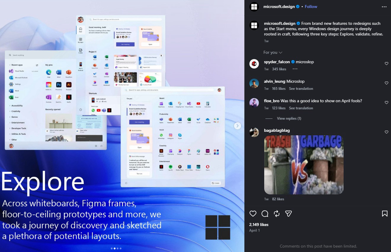Open the 2,149 likes list
The image size is (391, 252).
point(259,225)
